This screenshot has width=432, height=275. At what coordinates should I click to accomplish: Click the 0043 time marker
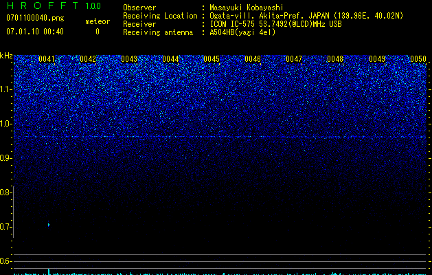pos(129,59)
